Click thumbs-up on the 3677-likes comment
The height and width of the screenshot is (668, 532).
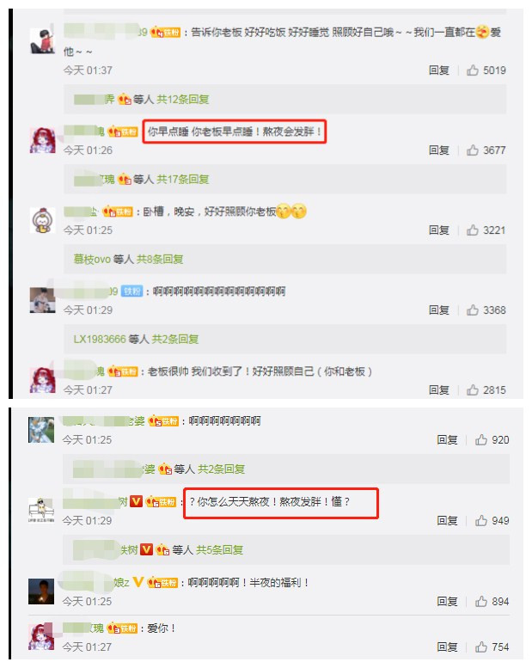(x=473, y=150)
